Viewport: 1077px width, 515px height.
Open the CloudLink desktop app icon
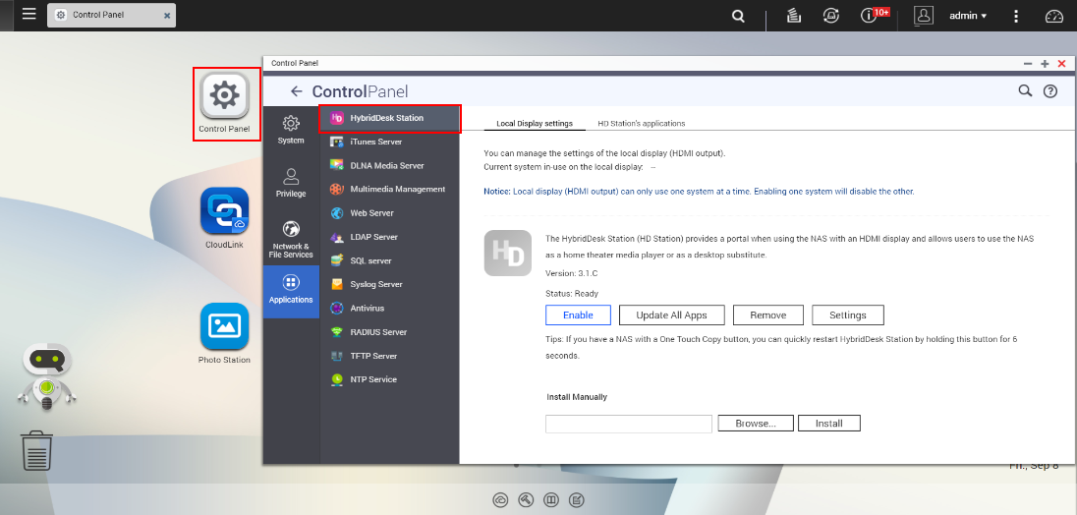[x=224, y=212]
